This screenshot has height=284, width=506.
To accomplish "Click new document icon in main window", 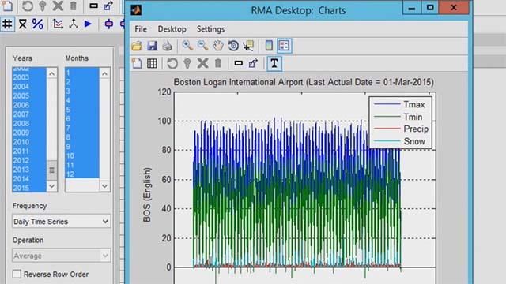I will point(7,6).
